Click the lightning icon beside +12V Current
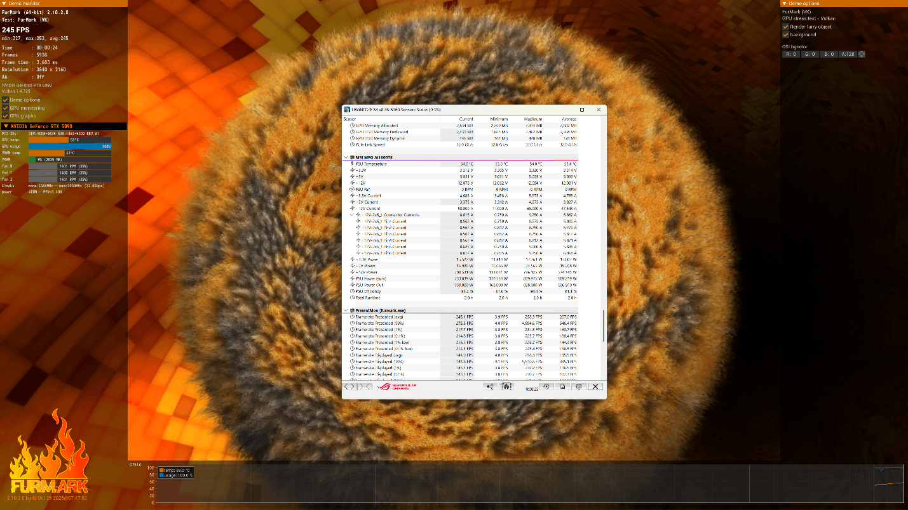The height and width of the screenshot is (510, 908). 352,208
